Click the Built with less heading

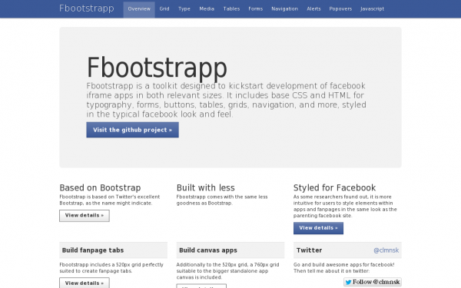(205, 188)
